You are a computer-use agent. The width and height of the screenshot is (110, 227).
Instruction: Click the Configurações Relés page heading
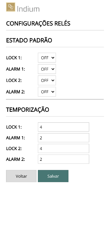[38, 23]
